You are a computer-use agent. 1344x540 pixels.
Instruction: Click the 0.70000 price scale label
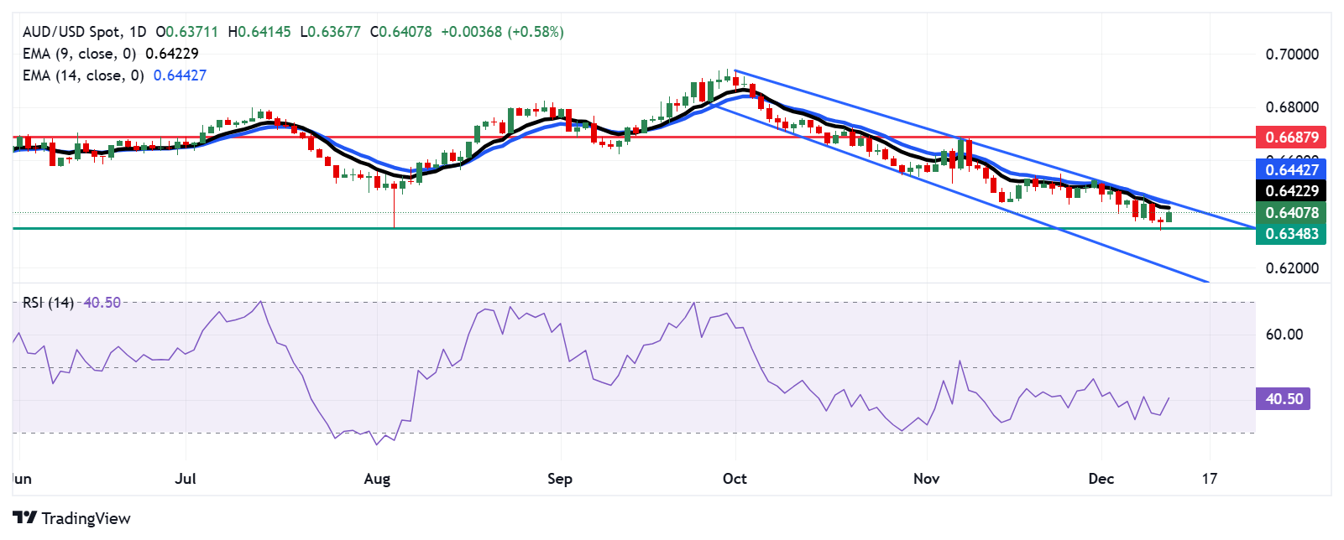tap(1292, 55)
